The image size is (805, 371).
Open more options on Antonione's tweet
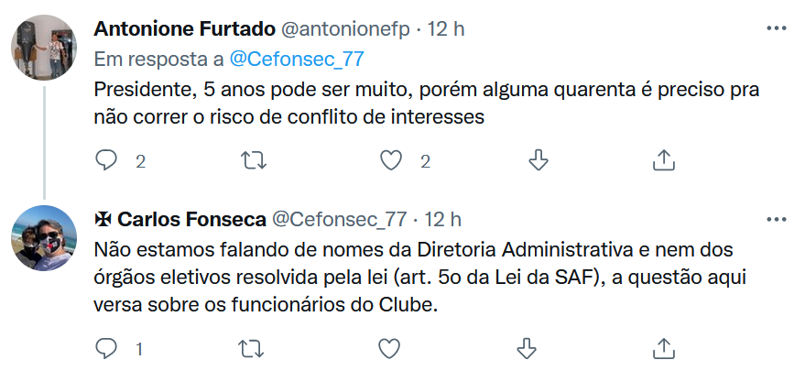tap(776, 29)
